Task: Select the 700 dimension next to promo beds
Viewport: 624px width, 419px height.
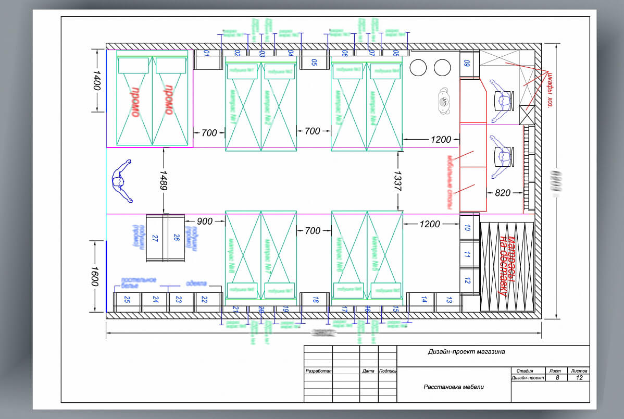Action: [209, 132]
